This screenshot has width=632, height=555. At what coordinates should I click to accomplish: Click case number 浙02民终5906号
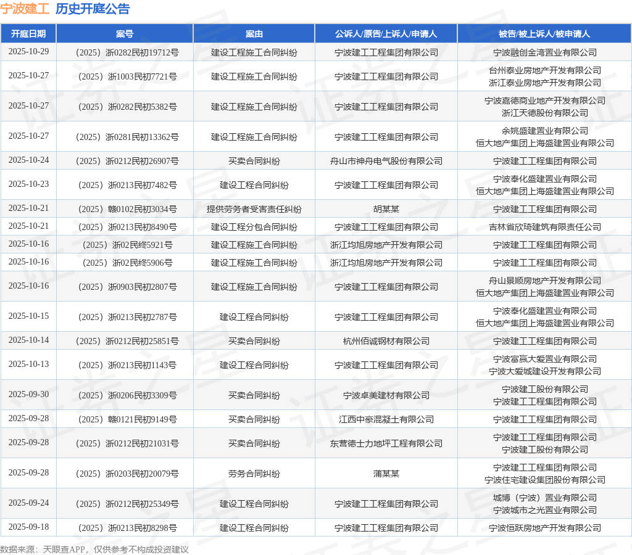point(127,263)
